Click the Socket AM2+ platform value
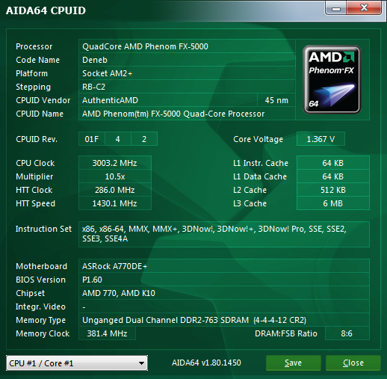 click(108, 73)
